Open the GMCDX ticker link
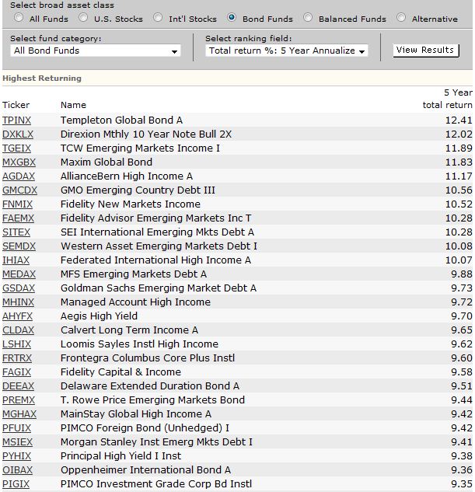475x492 pixels. tap(19, 190)
